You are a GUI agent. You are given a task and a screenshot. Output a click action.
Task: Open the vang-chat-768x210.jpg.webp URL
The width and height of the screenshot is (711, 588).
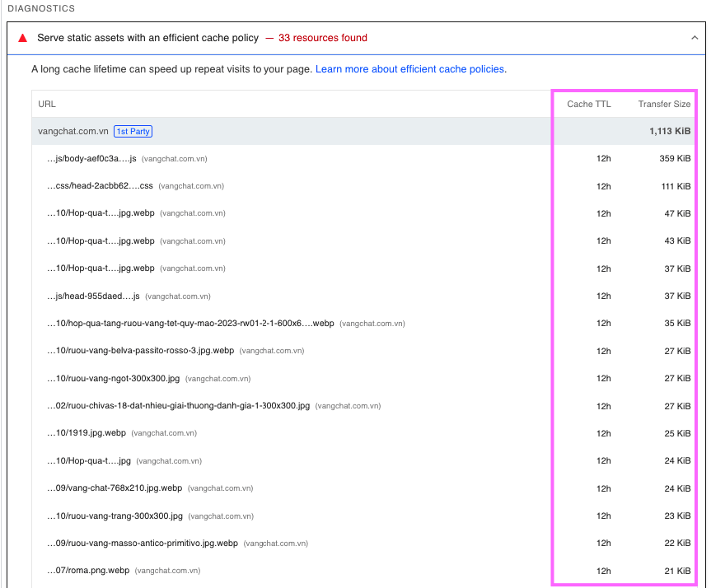(115, 488)
